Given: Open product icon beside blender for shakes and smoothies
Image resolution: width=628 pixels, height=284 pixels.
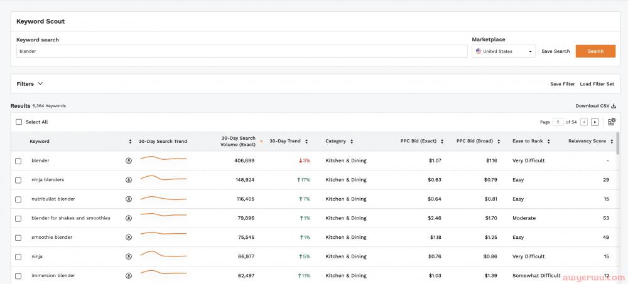Looking at the screenshot, I should tap(129, 218).
